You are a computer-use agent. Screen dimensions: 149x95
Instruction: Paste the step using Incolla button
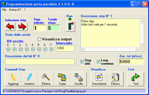pos(78,79)
